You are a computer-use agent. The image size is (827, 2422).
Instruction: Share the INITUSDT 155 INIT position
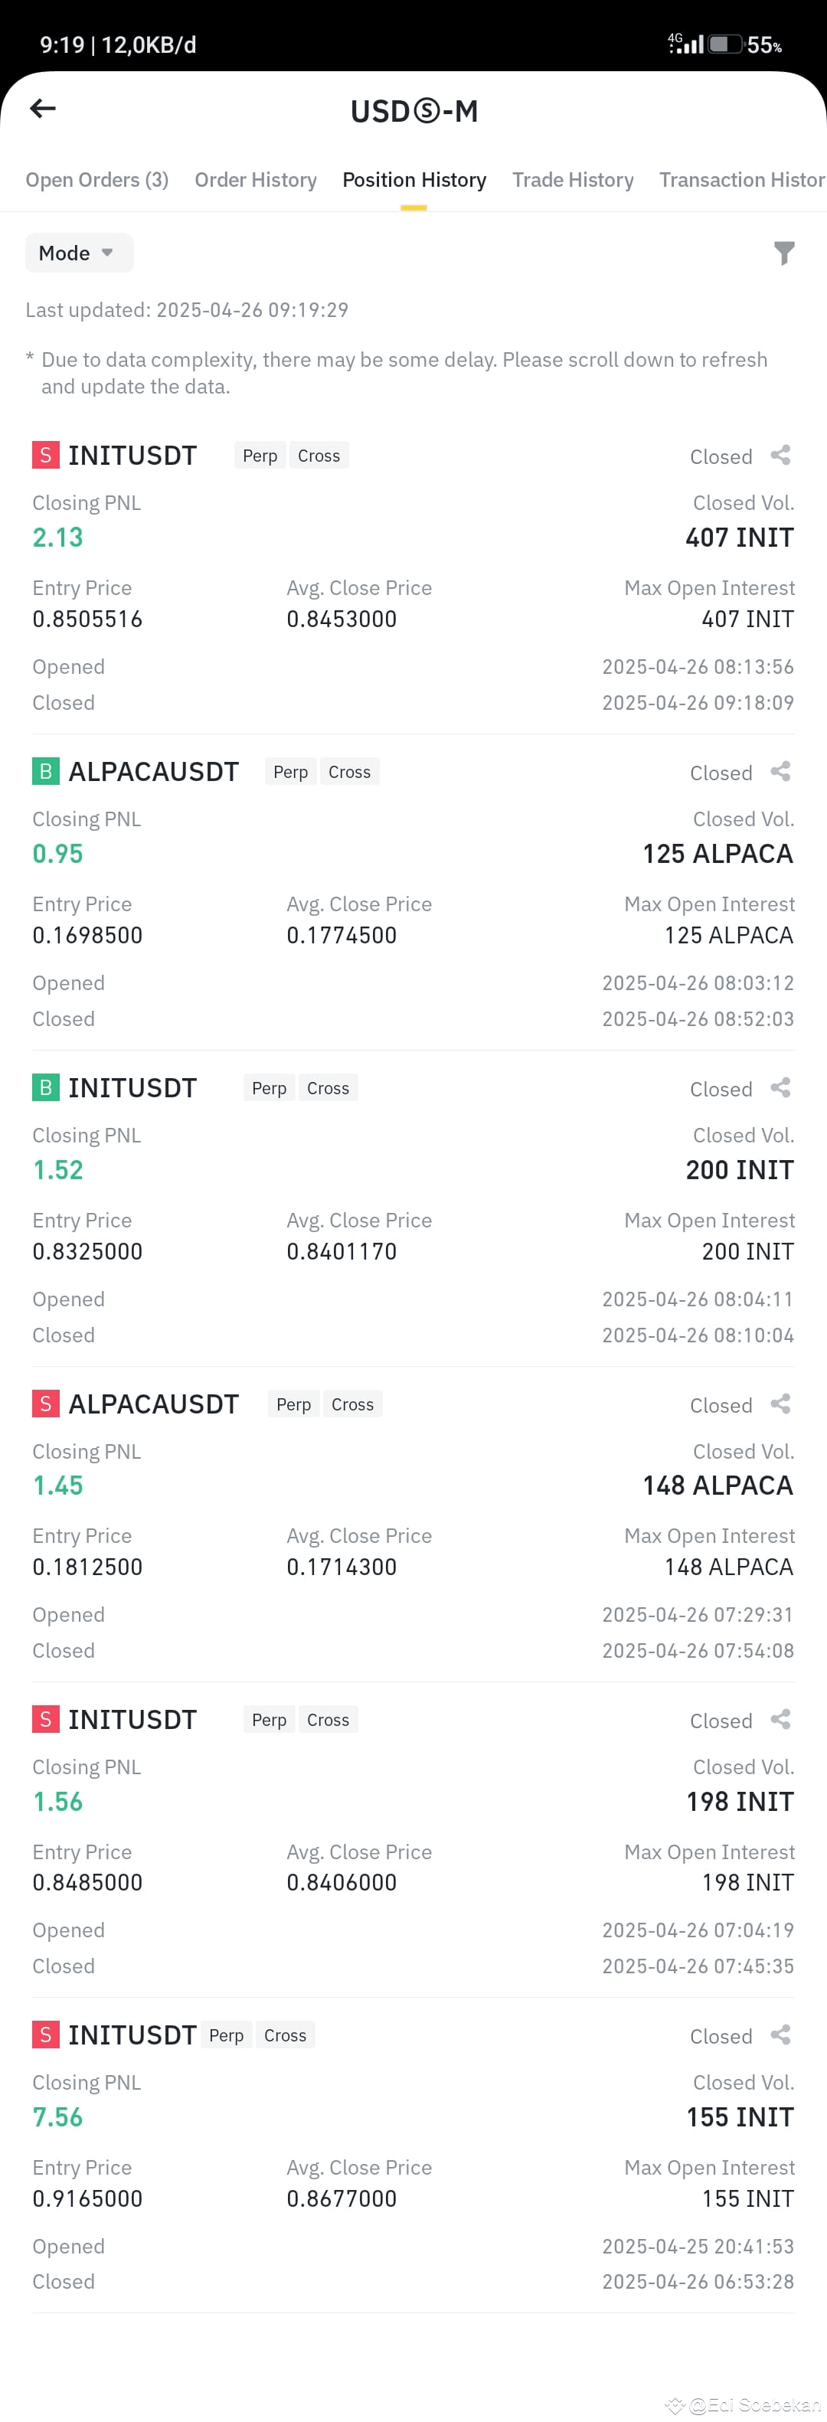(780, 2035)
